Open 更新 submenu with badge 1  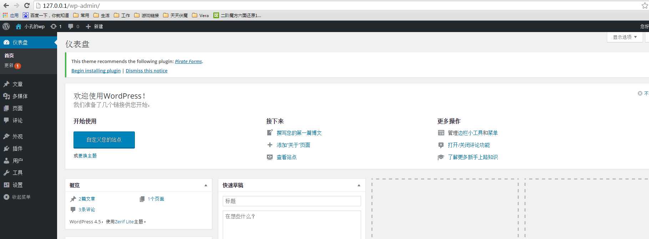(x=12, y=66)
